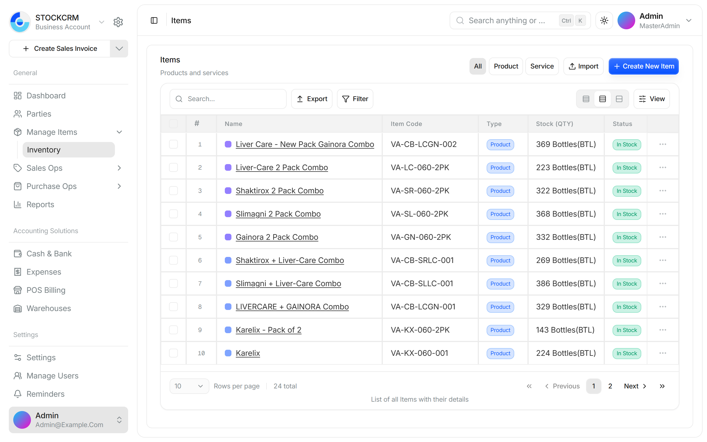Check the box for Shaktirox 2 Pack Combo
Viewport: 707px width, 442px height.
[173, 191]
